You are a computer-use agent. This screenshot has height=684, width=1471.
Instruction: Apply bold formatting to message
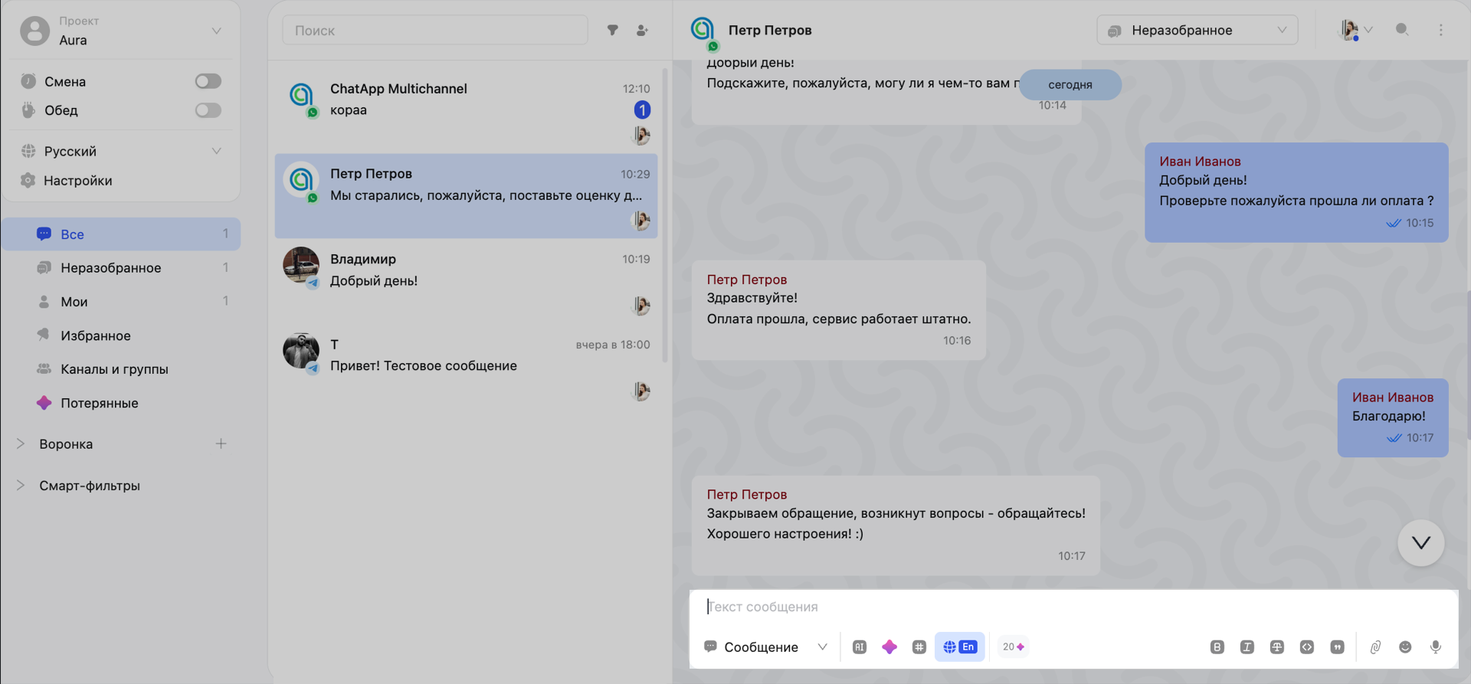point(1217,647)
